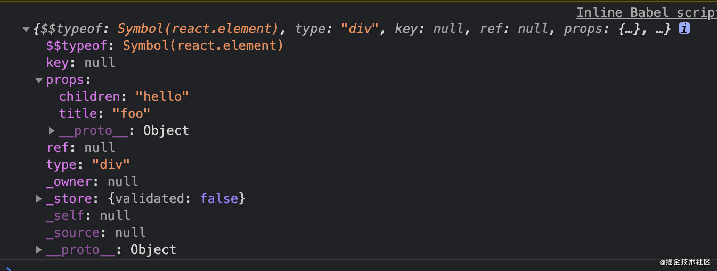The width and height of the screenshot is (717, 271).
Task: Click the Symbol(react.element) value
Action: [203, 46]
